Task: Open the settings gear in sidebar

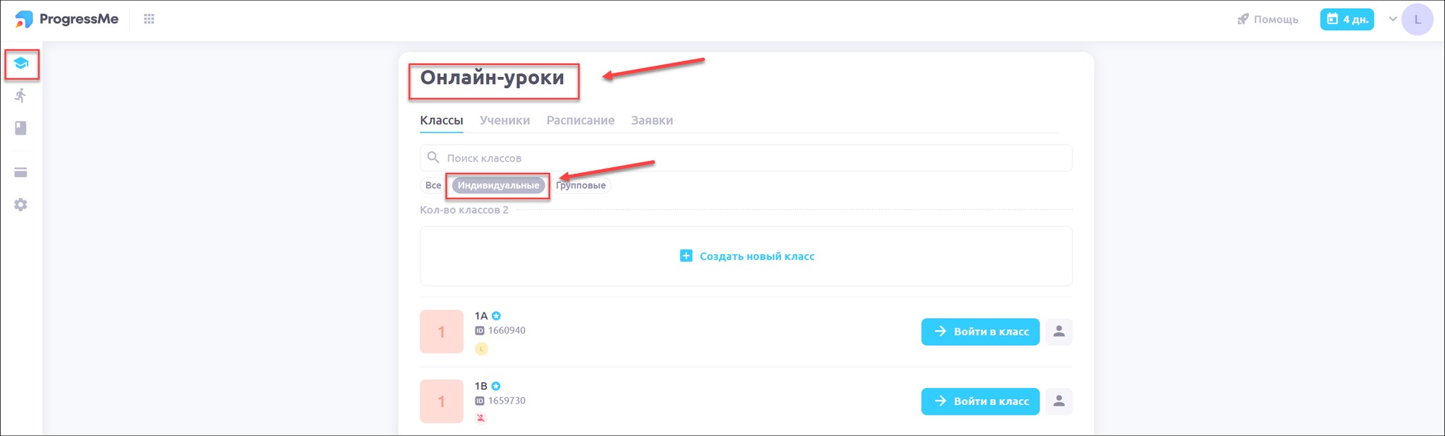Action: point(21,205)
